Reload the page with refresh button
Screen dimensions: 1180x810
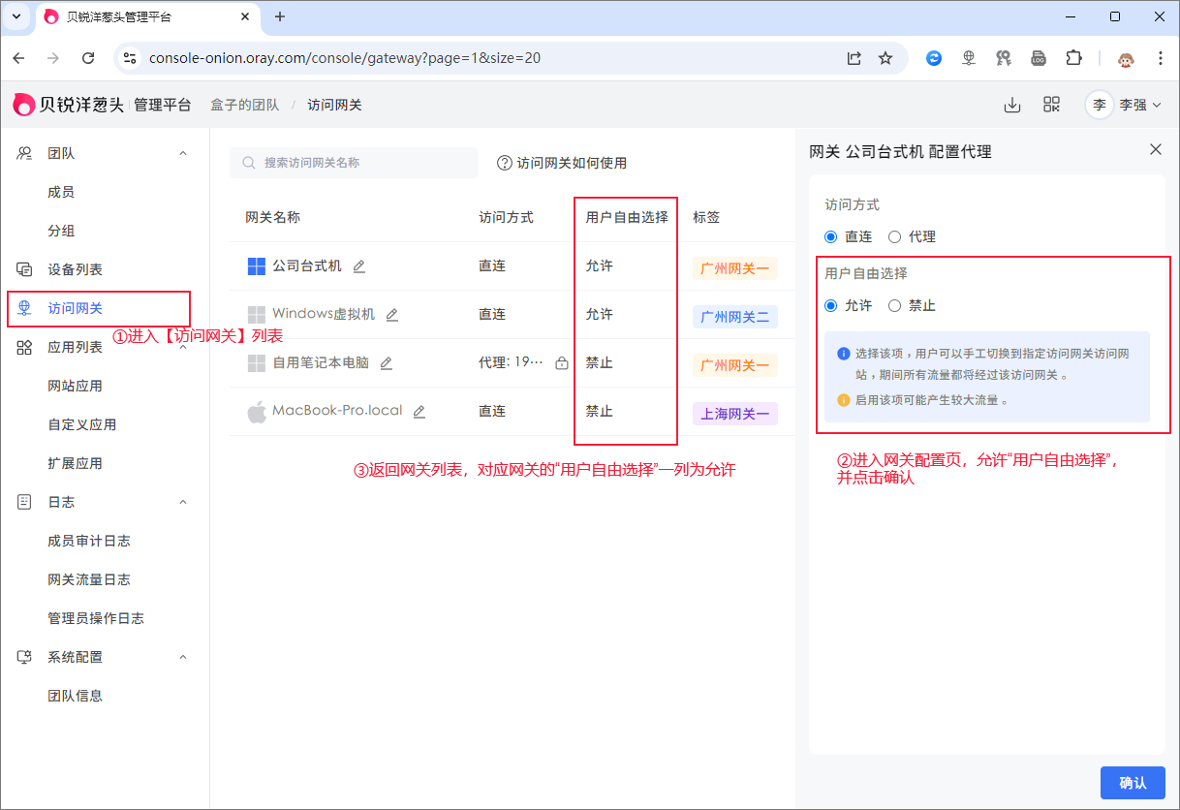[88, 58]
